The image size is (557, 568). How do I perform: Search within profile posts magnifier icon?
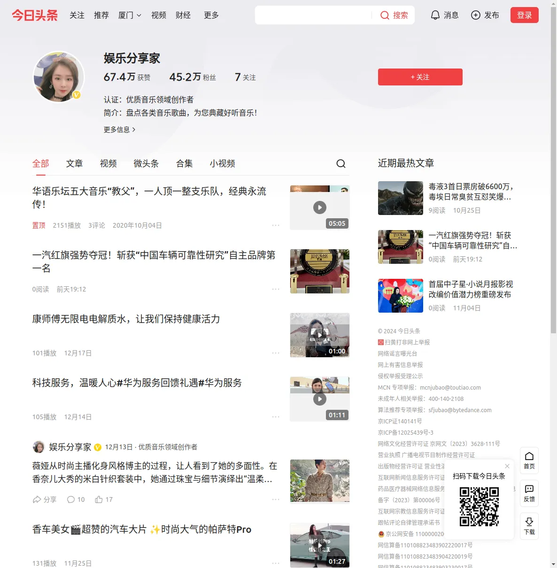point(341,163)
